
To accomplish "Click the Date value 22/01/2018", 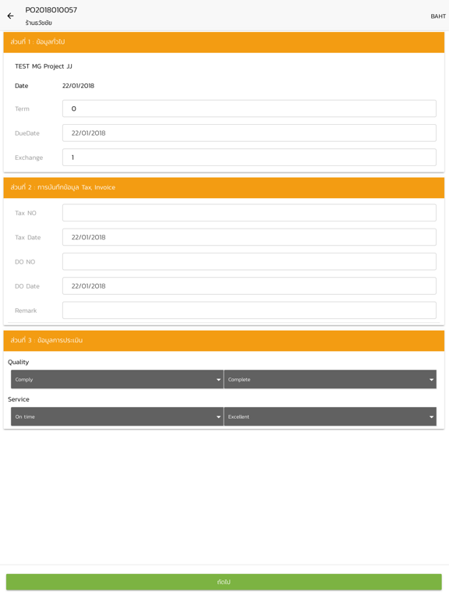I will point(78,86).
